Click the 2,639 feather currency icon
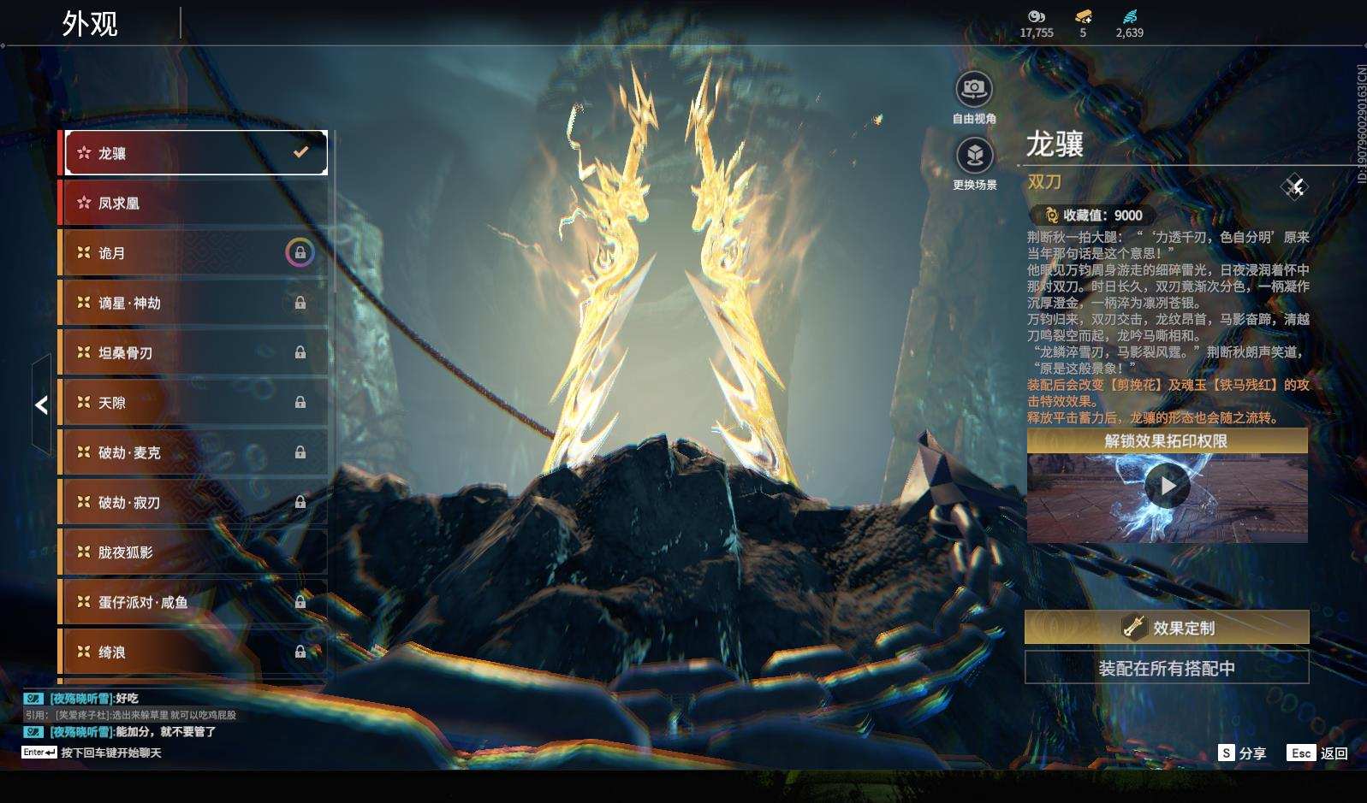 (1130, 16)
